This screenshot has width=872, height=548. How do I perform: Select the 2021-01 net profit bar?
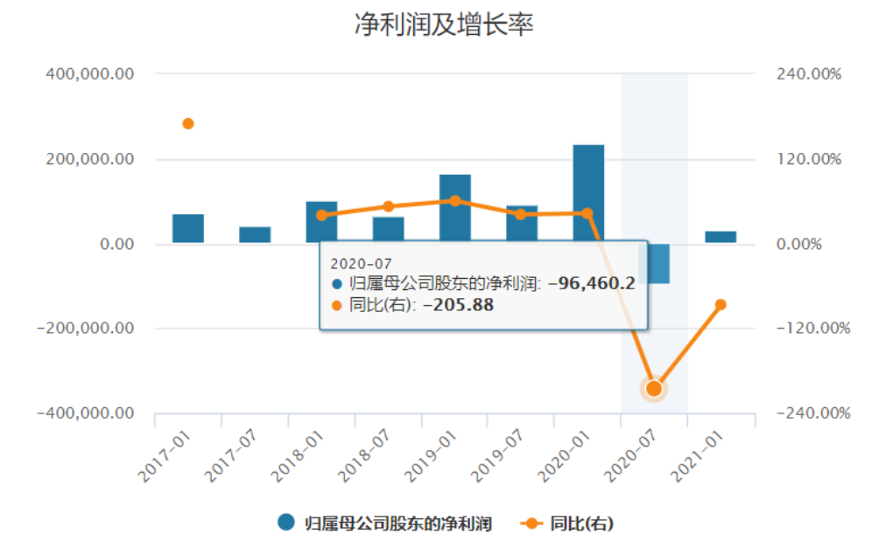(x=721, y=237)
